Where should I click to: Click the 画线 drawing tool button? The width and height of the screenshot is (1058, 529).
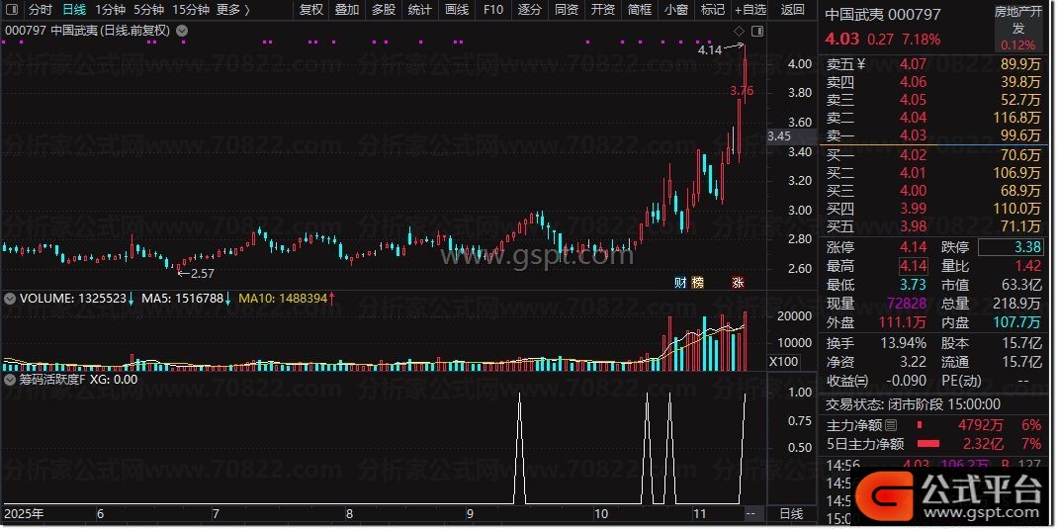(456, 10)
